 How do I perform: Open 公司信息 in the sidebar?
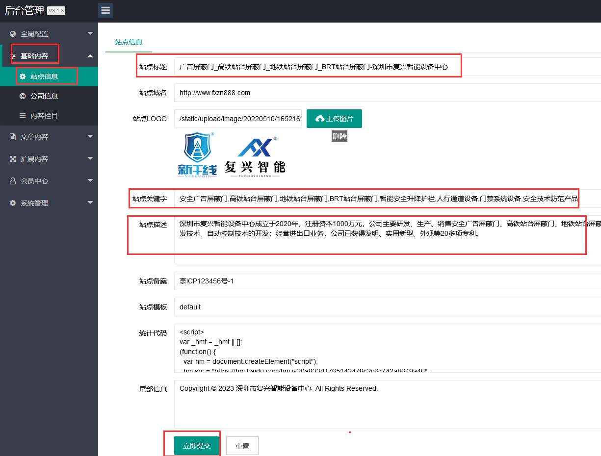44,96
